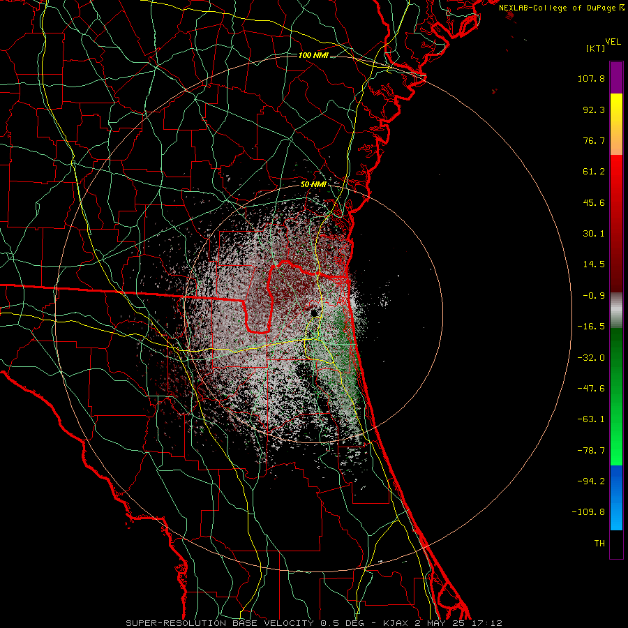Click the purple color band in legend
This screenshot has height=628, width=628.
(616, 77)
